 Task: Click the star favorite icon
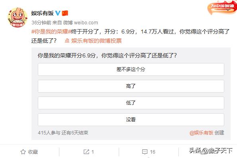(x=23, y=152)
